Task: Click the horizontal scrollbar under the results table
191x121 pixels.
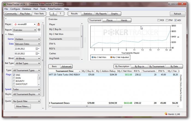Action: 87,106
